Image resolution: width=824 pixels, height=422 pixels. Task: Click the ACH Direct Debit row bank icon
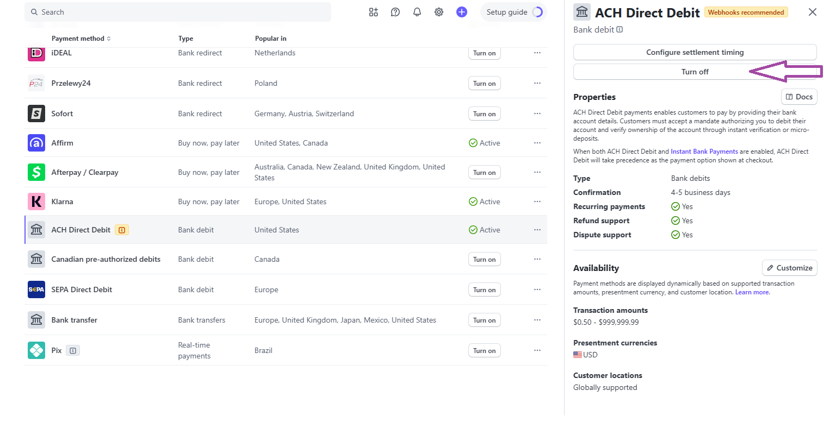[36, 230]
